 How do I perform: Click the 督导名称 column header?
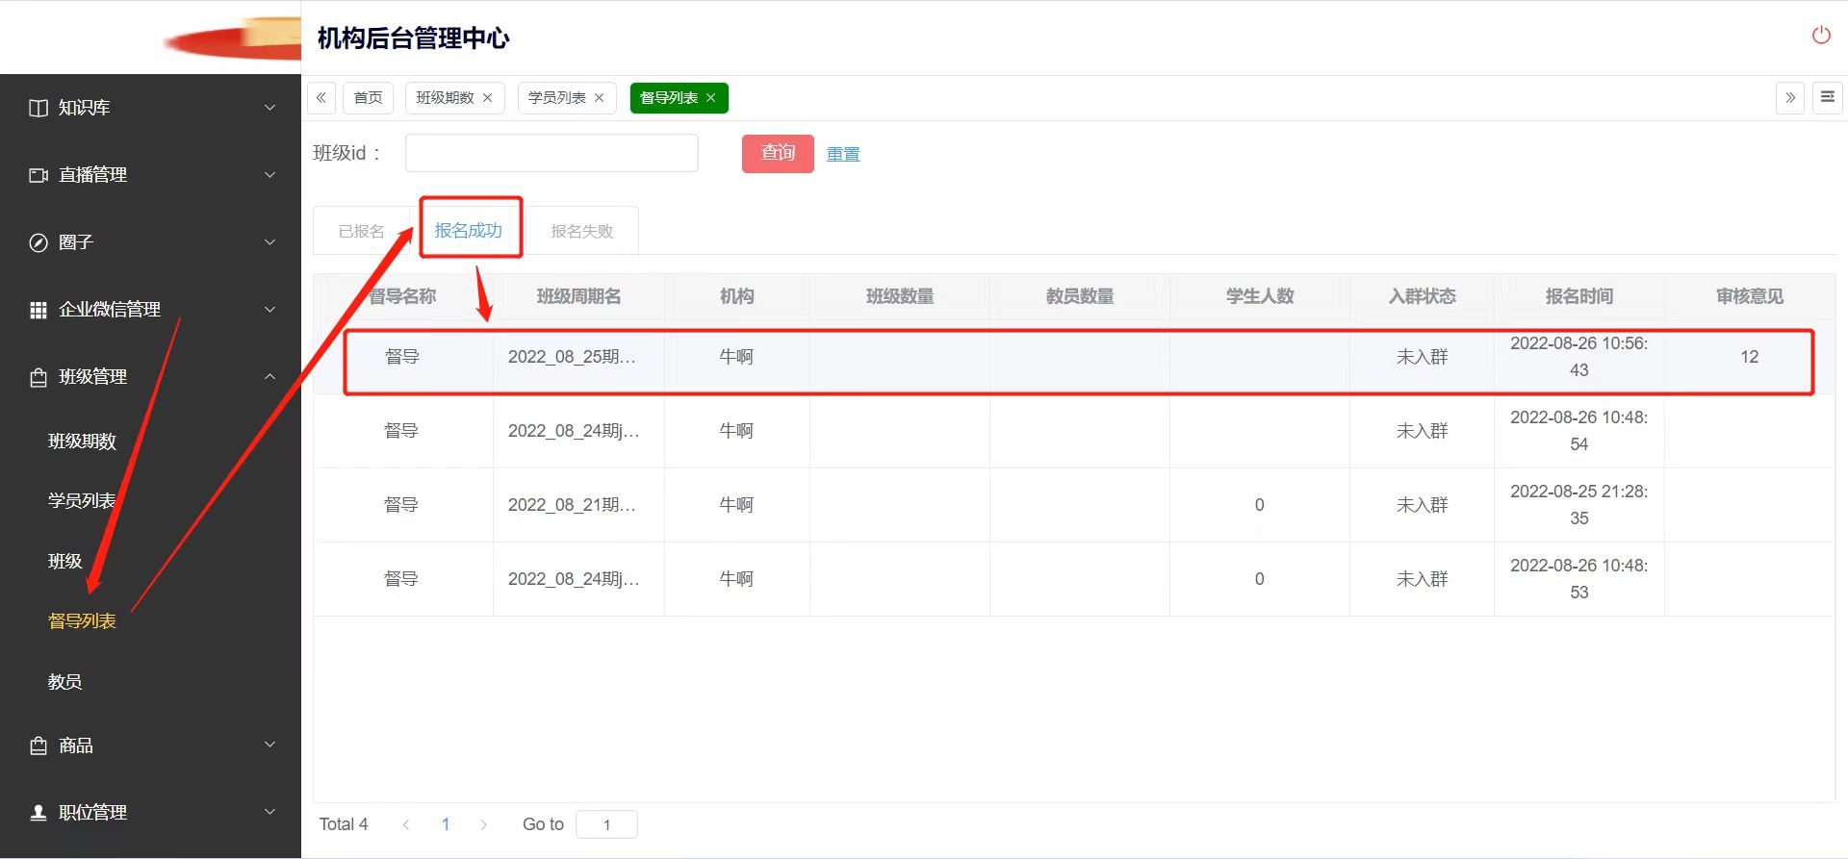pyautogui.click(x=402, y=297)
